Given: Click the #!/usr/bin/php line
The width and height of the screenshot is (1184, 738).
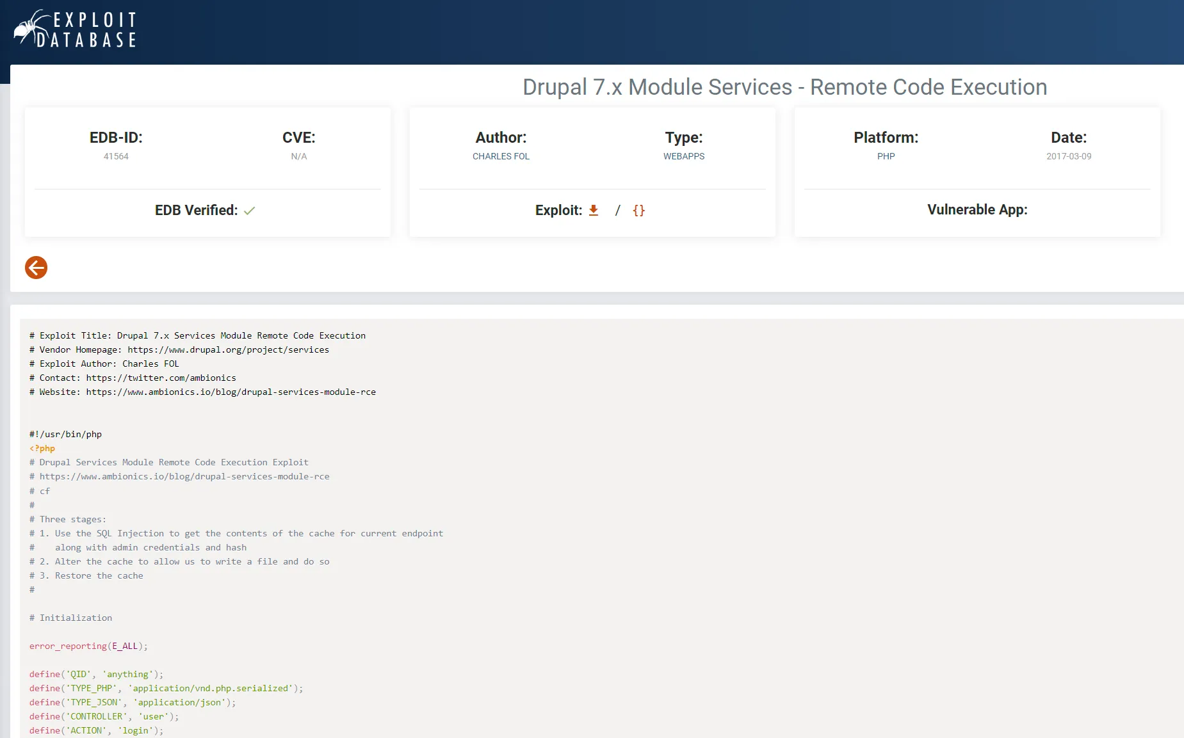Looking at the screenshot, I should coord(65,434).
